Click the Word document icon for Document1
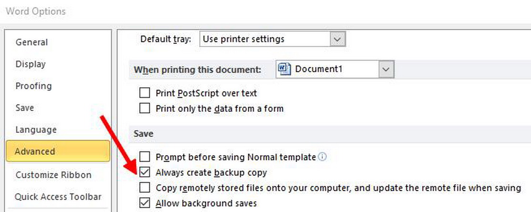This screenshot has height=212, width=531. (284, 69)
